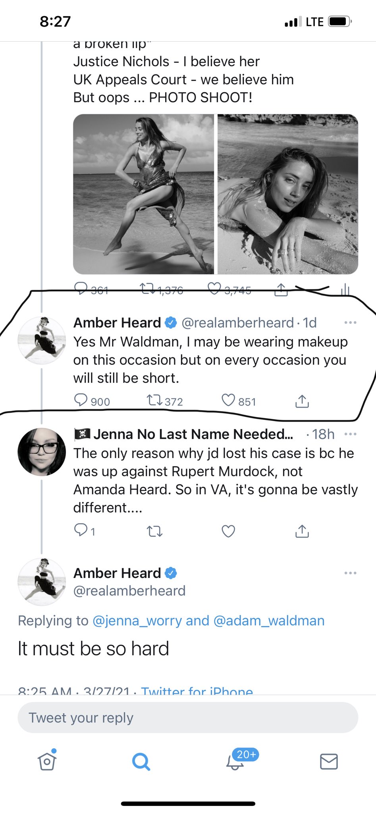Open the Search tab
The height and width of the screenshot is (813, 376).
pyautogui.click(x=141, y=761)
